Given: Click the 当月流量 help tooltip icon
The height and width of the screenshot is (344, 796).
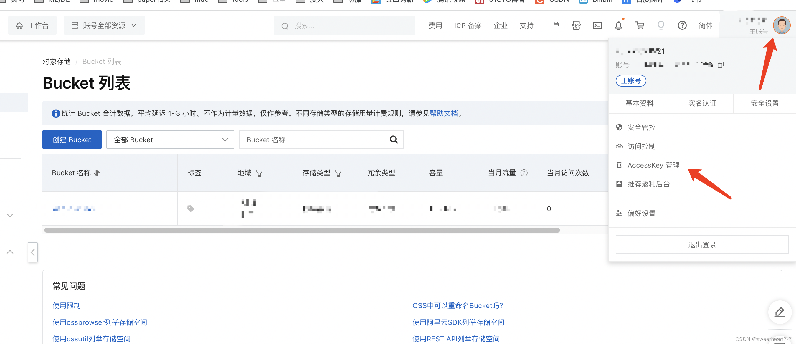Looking at the screenshot, I should 524,173.
